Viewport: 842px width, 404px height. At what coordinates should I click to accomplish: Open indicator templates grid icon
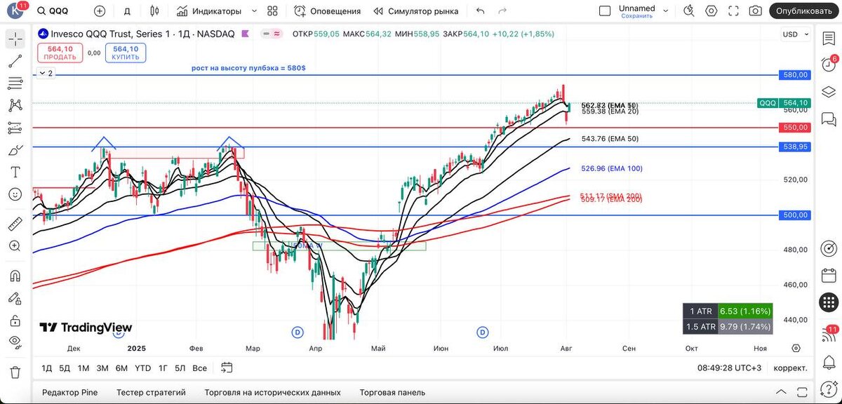tap(272, 11)
